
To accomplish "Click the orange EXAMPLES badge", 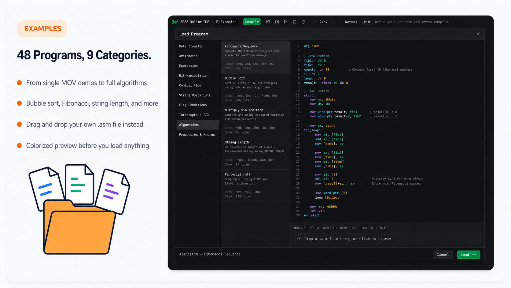I will point(42,28).
